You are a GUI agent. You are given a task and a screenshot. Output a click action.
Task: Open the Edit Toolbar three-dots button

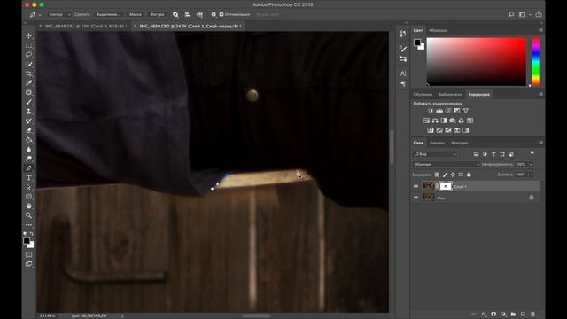click(28, 225)
